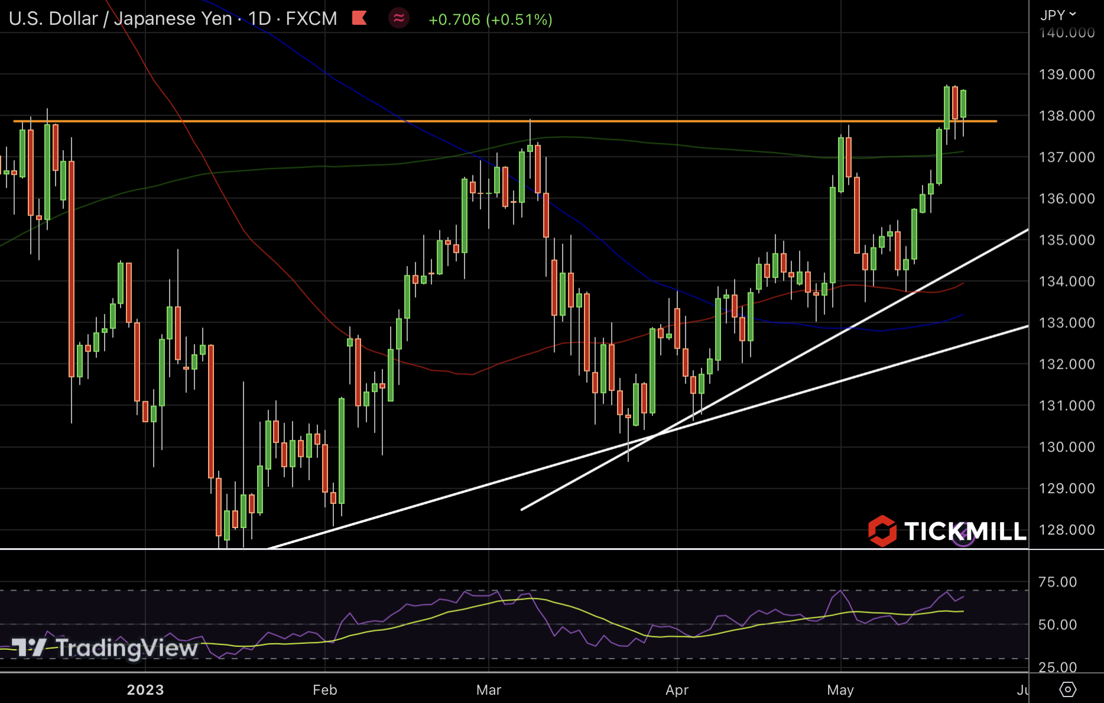
Task: Click the TradingView wordmark text
Action: point(126,648)
